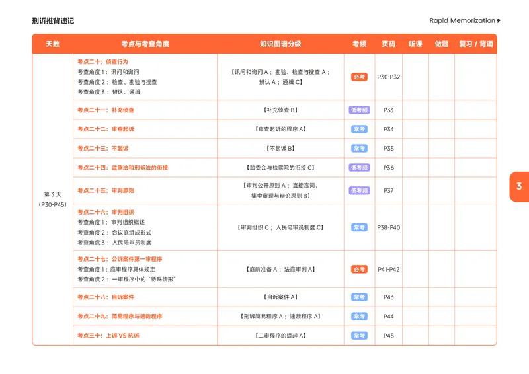The height and width of the screenshot is (374, 529).
Task: Click the 考点与考查角度 column header
Action: click(145, 44)
